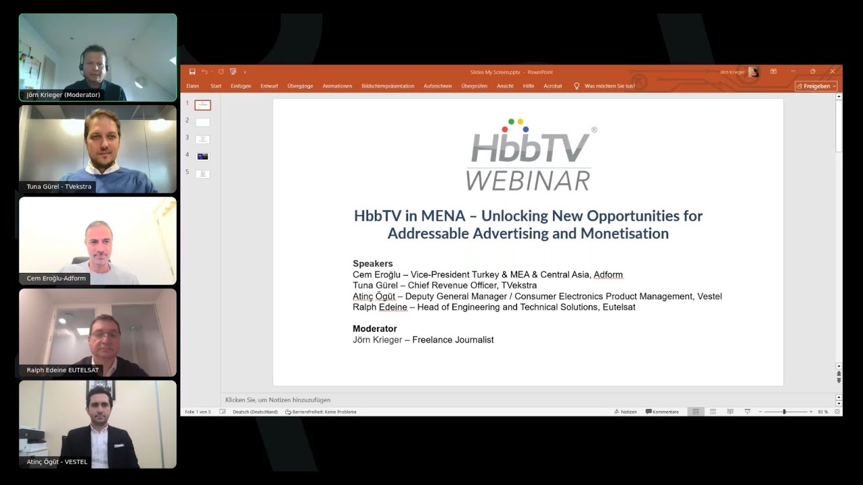Click the 'Folie 1 von 5' status indicator
Image resolution: width=863 pixels, height=485 pixels.
click(x=198, y=412)
